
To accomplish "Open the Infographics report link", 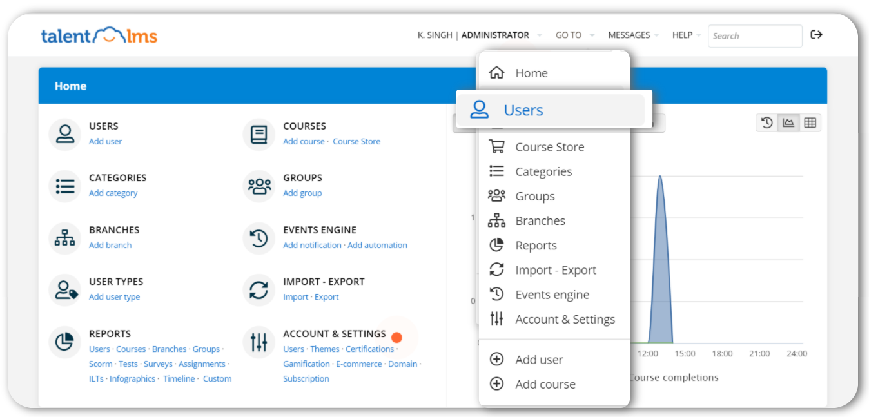I will click(132, 378).
